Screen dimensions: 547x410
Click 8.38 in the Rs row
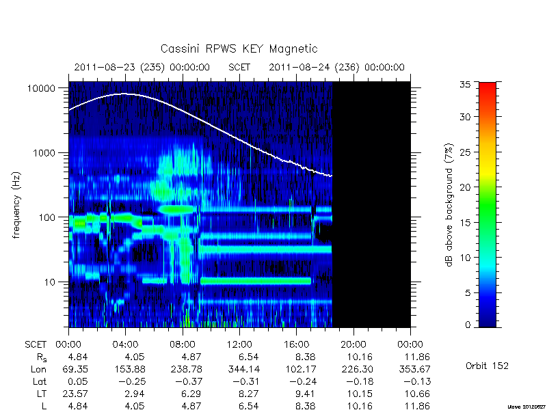click(306, 357)
